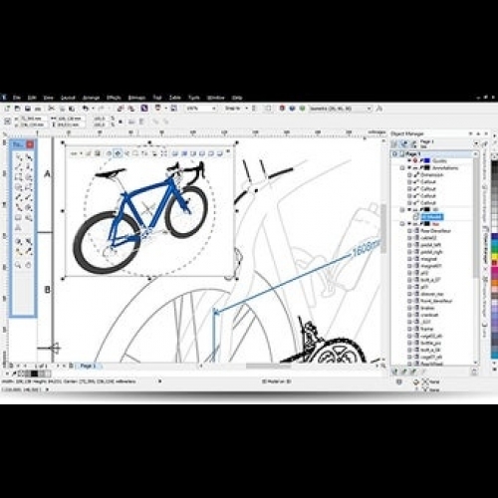Select the Pick arrow tool in toolbox
The image size is (498, 498).
18,157
